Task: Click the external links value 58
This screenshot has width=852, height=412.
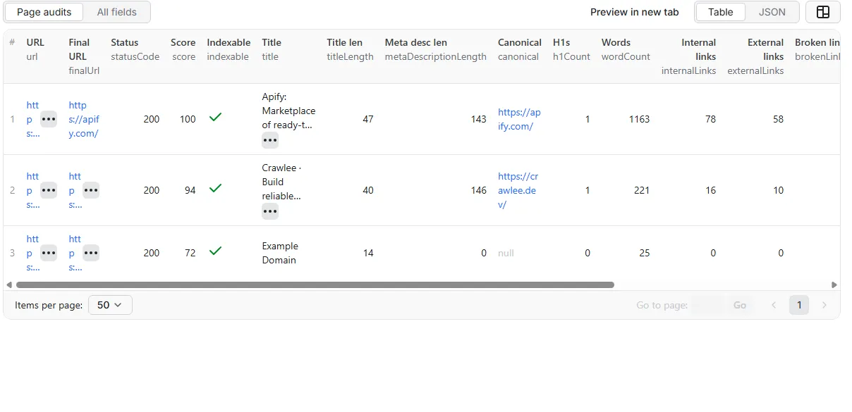Action: click(778, 119)
